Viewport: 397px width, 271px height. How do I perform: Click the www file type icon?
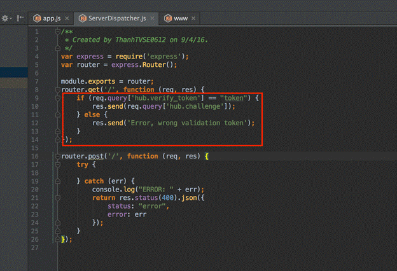[168, 18]
